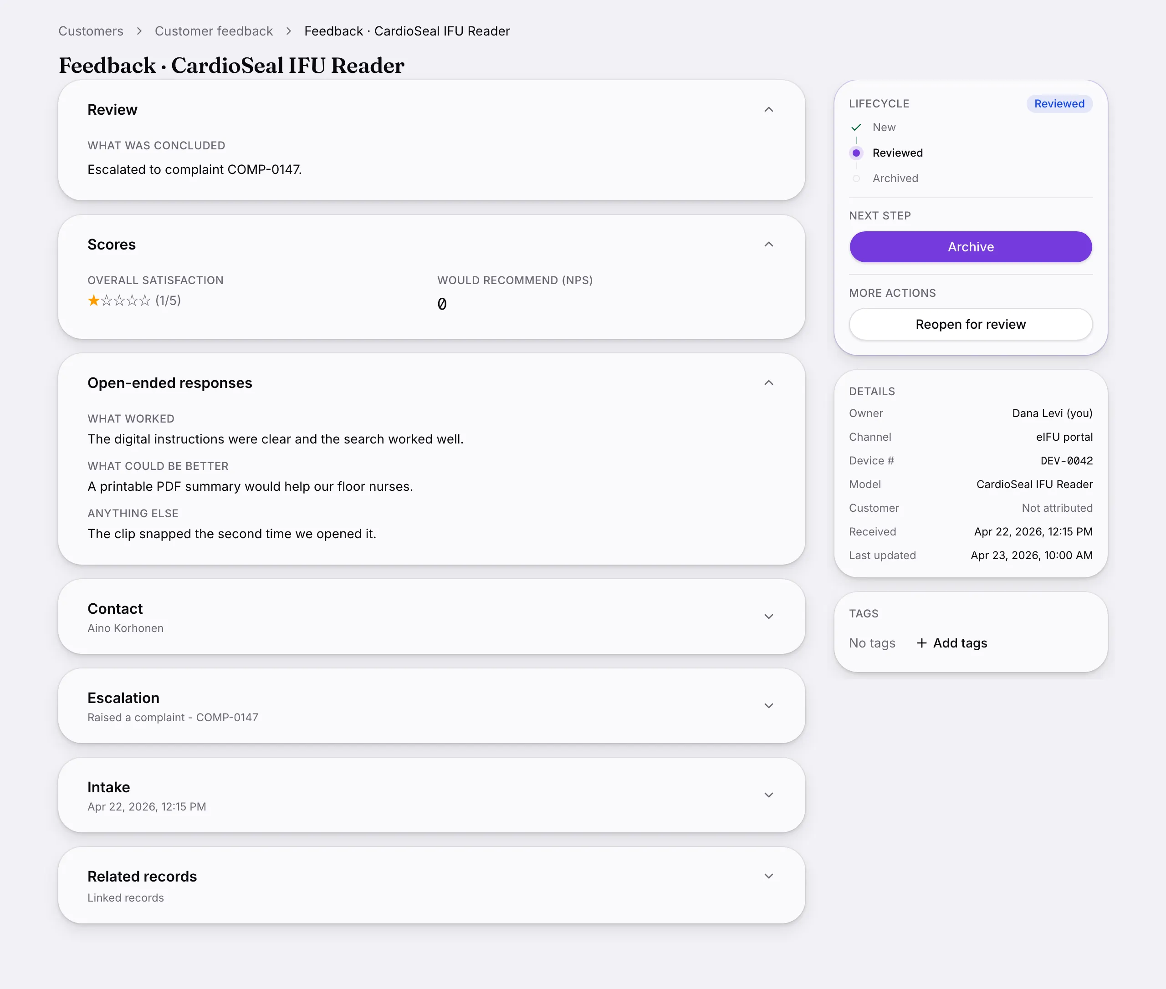This screenshot has height=989, width=1166.
Task: Click the breadcrumb arrow after Customer feedback
Action: pos(289,31)
